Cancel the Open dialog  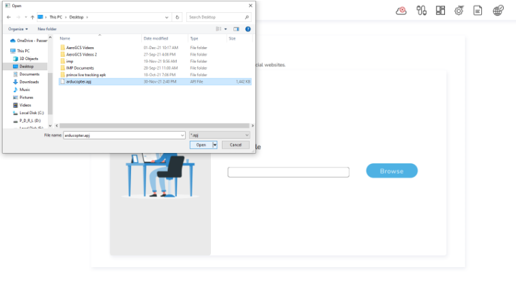(235, 145)
